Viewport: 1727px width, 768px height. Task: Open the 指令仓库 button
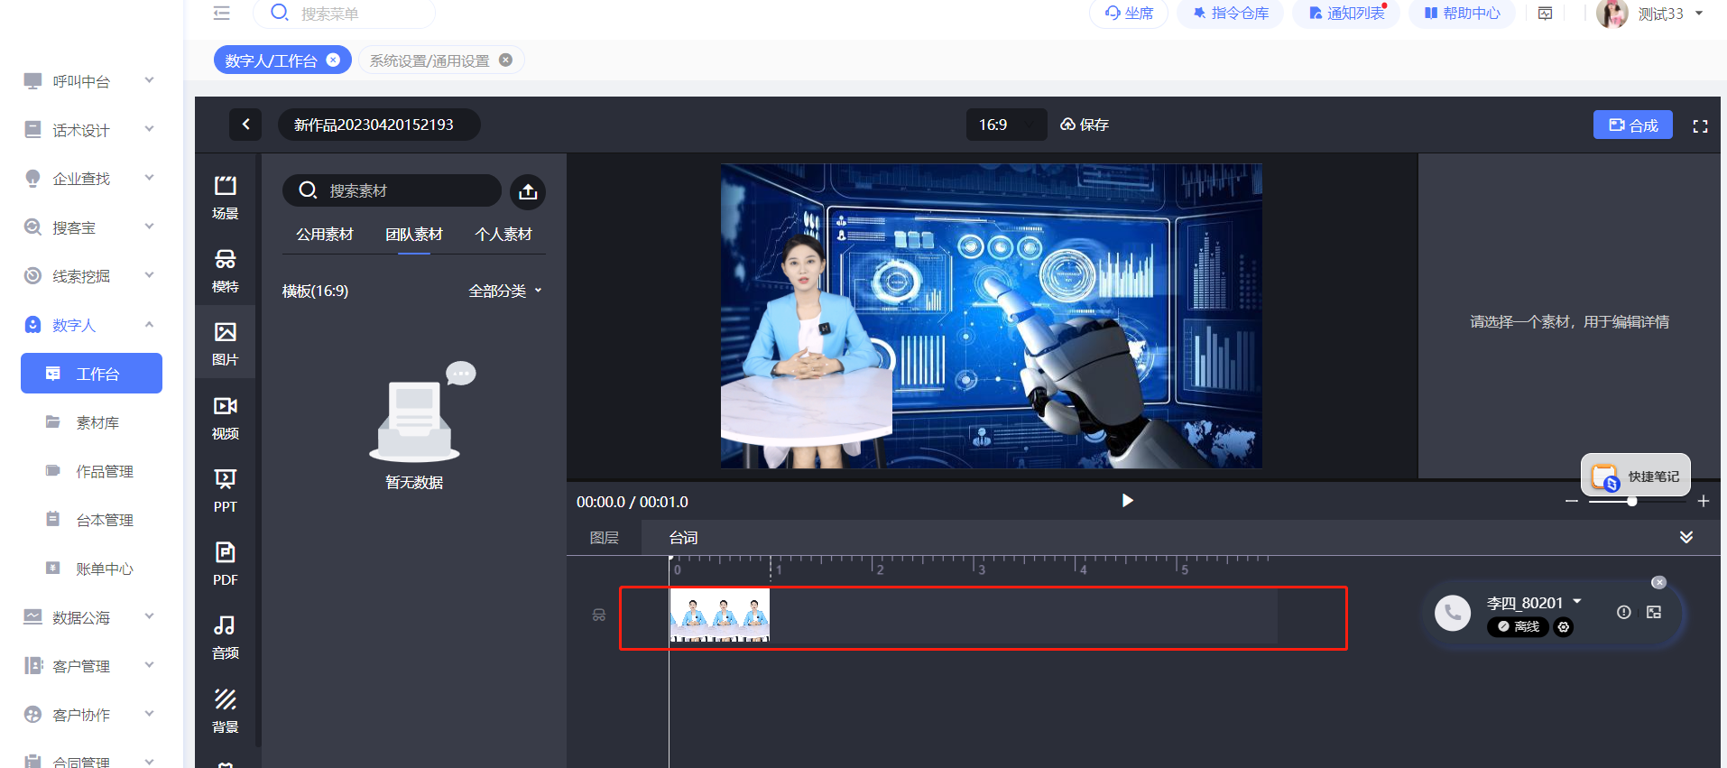coord(1230,14)
